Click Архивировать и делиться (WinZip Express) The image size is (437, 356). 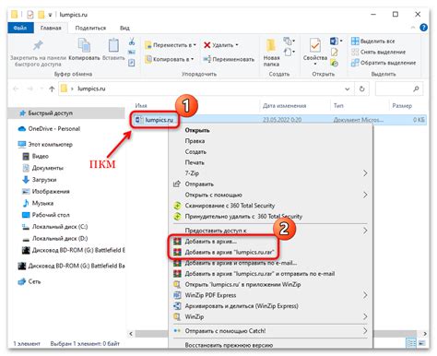coord(242,306)
